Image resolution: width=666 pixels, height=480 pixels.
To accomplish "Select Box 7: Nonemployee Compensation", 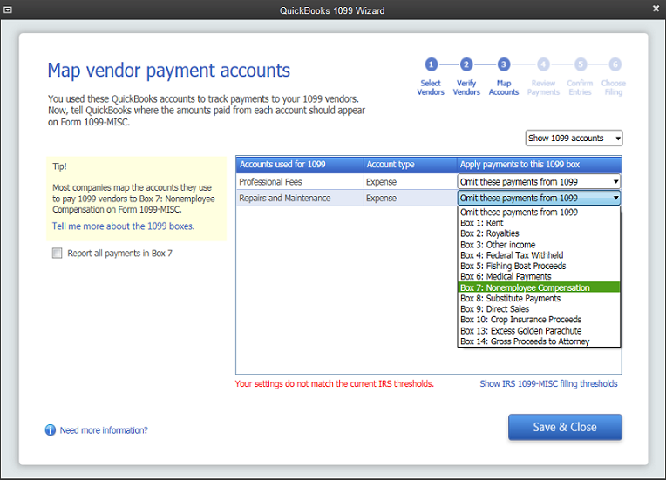I will (539, 287).
